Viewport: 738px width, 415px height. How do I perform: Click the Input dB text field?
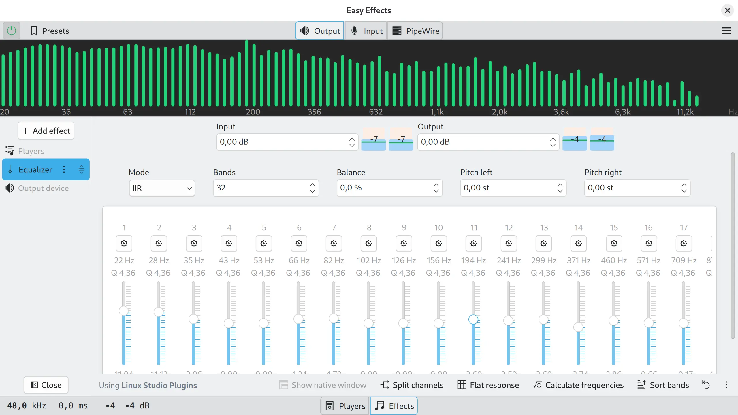pyautogui.click(x=280, y=142)
